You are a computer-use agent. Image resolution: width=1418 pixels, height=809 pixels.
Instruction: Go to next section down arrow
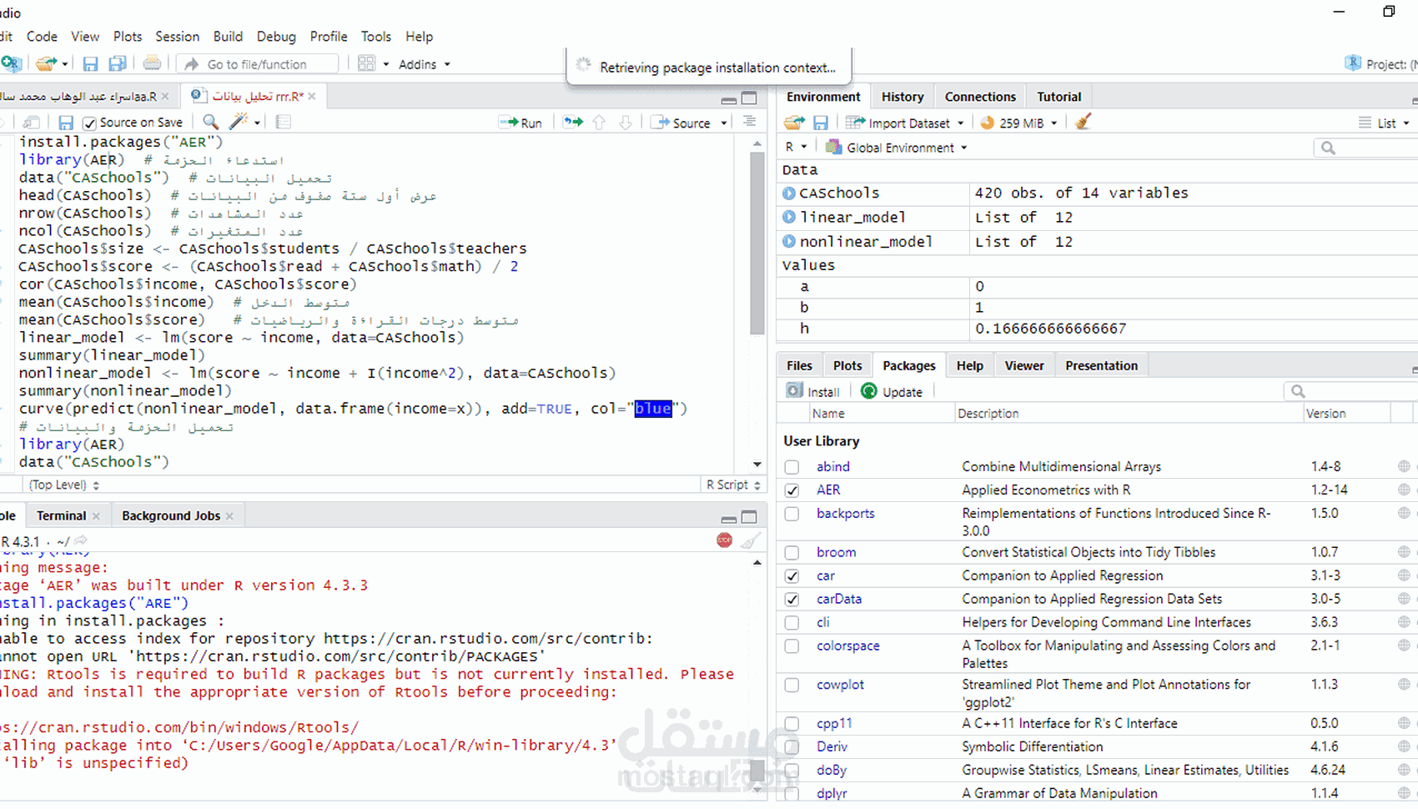click(x=626, y=123)
